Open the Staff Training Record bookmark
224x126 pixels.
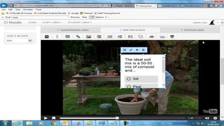click(107, 13)
